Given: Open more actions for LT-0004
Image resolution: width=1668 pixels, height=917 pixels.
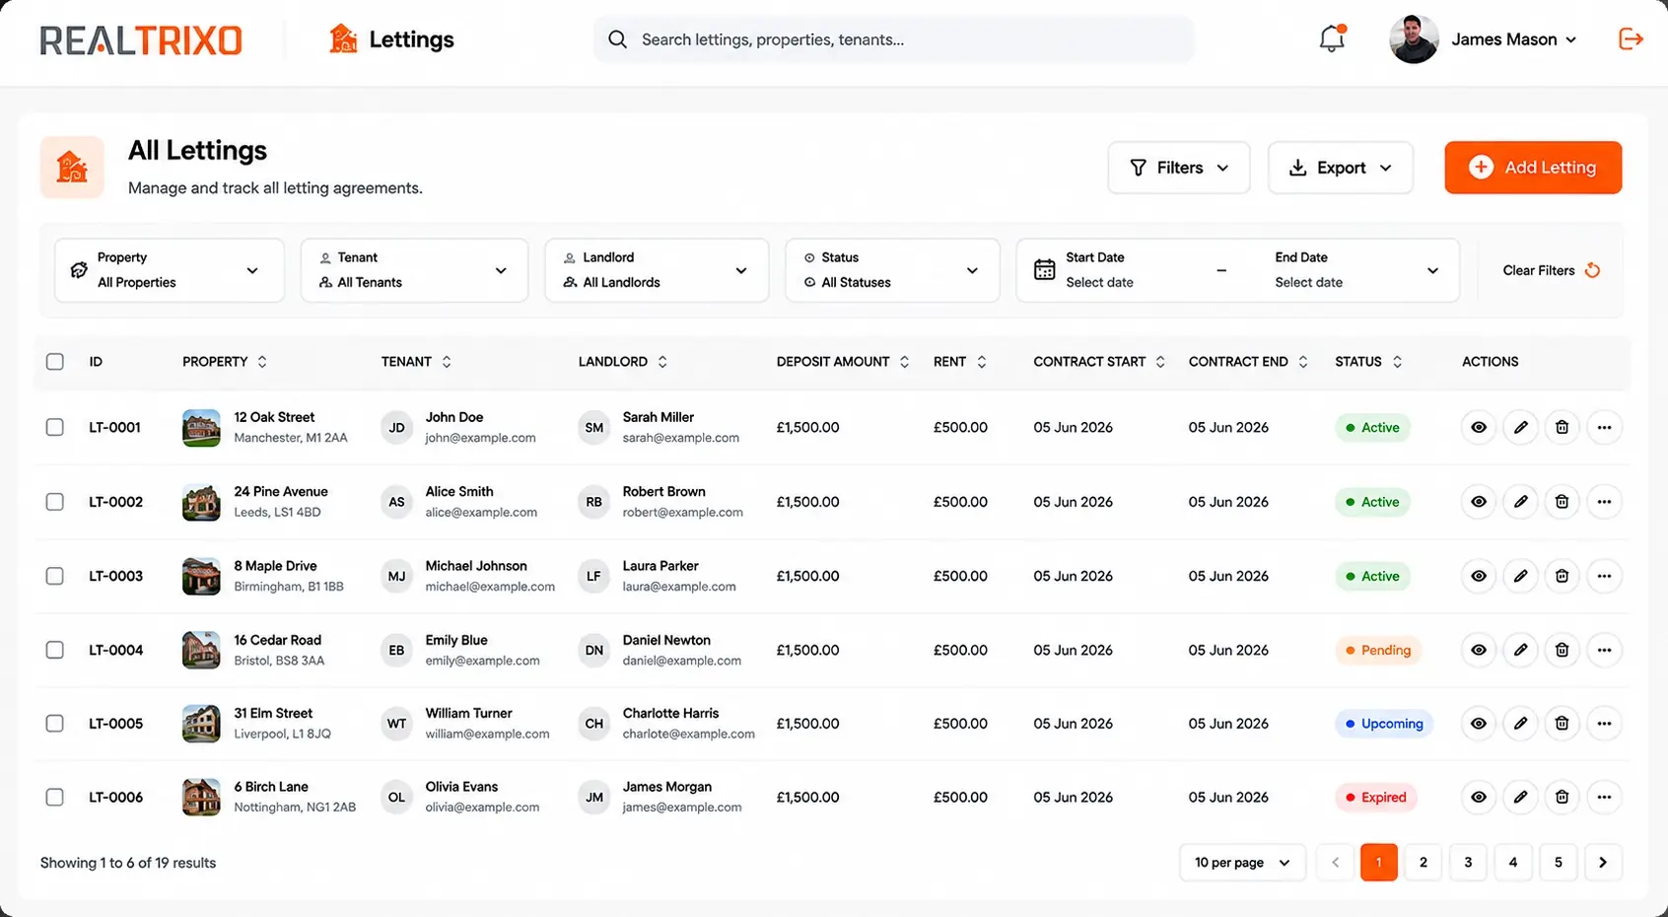Looking at the screenshot, I should (x=1604, y=650).
